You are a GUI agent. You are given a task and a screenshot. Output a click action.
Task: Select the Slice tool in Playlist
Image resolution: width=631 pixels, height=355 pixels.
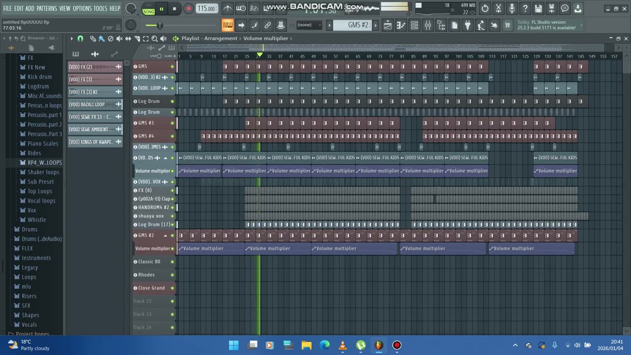click(137, 38)
